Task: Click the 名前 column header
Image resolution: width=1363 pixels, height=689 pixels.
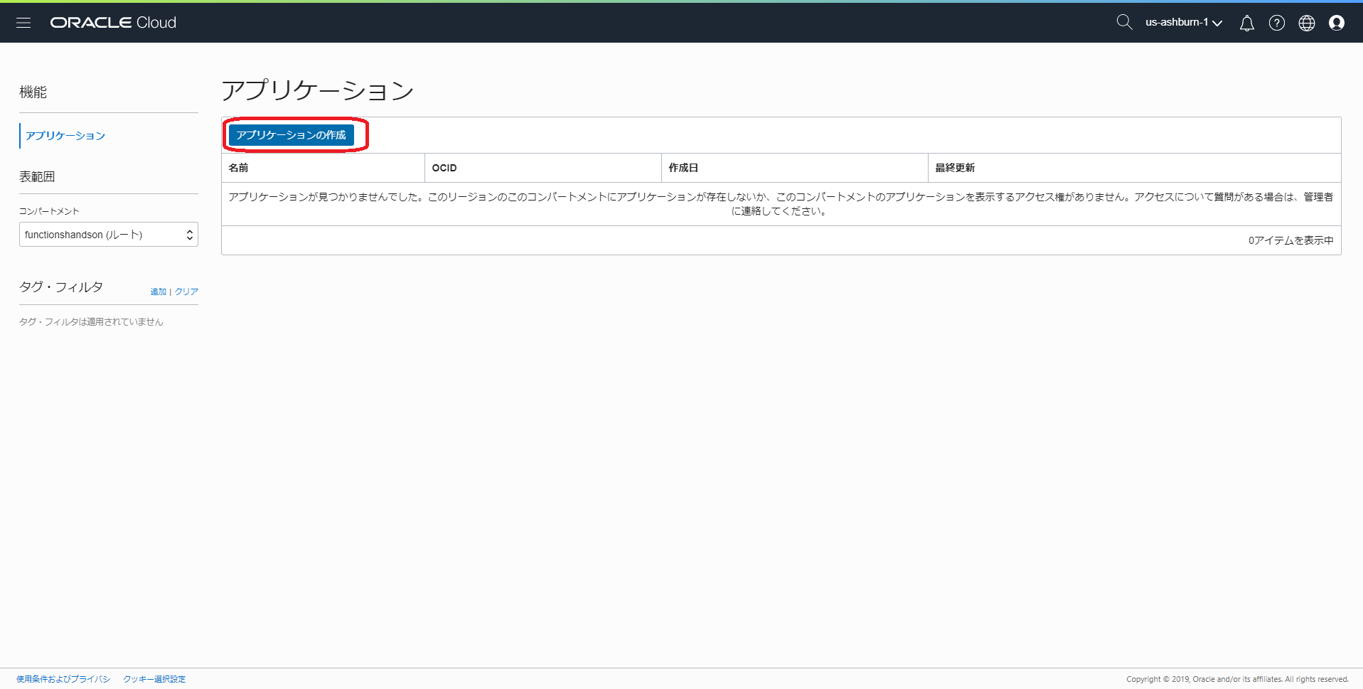Action: point(238,168)
